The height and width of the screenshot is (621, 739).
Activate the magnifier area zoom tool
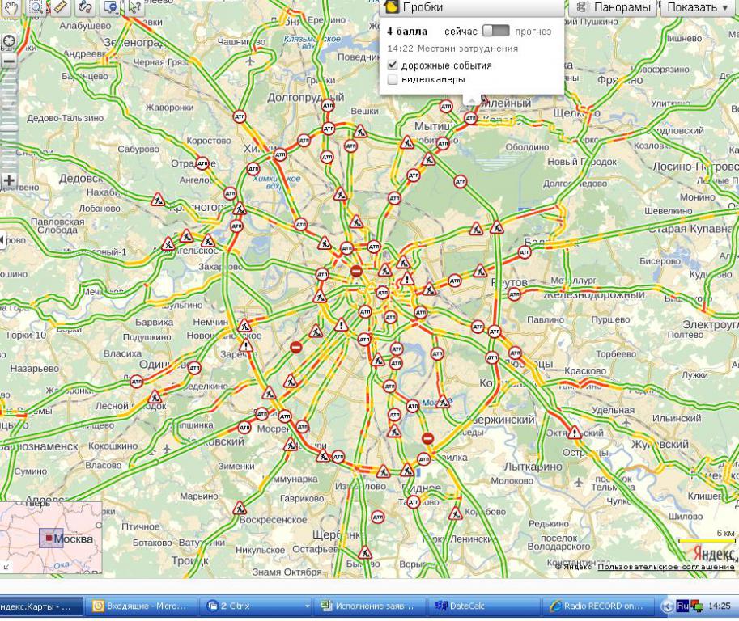[x=36, y=7]
